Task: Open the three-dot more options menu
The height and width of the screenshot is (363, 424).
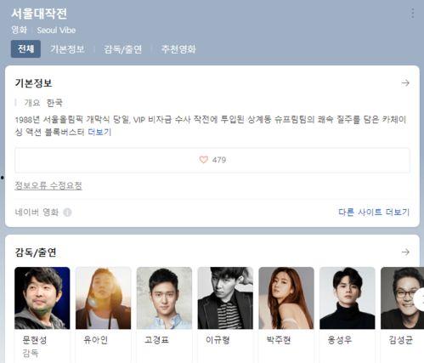Action: tap(412, 14)
